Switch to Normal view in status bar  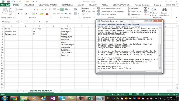click(131, 94)
